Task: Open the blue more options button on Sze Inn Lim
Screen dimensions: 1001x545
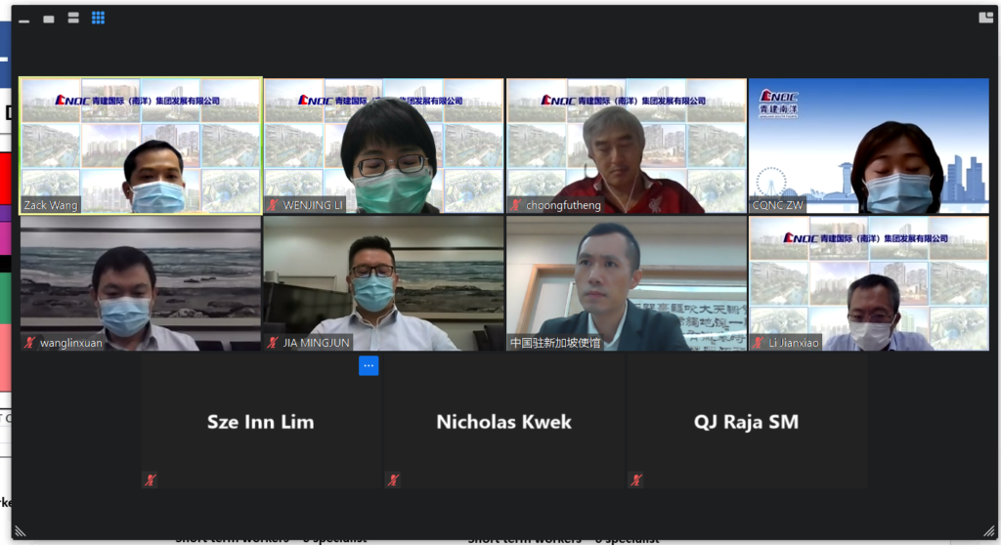Action: 369,365
